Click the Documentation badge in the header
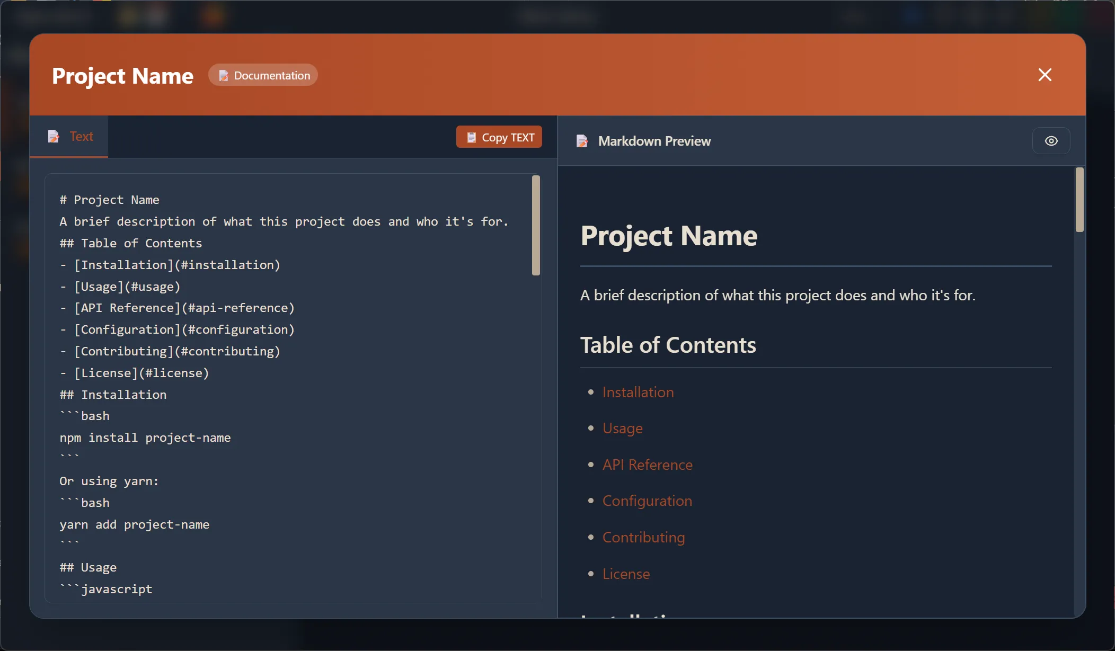Viewport: 1115px width, 651px height. coord(263,75)
